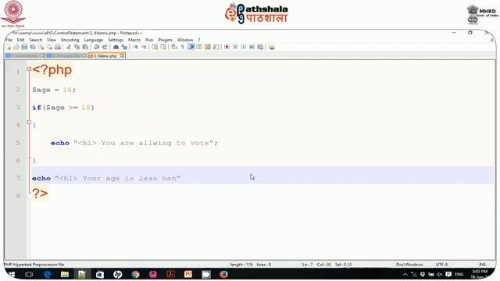Open the Settings menu
Image resolution: width=500 pixels, height=281 pixels.
(x=116, y=40)
